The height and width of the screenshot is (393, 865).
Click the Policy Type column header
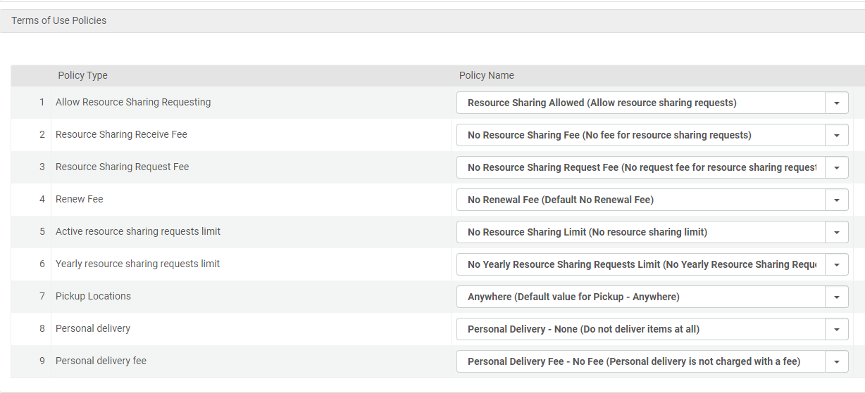click(82, 75)
